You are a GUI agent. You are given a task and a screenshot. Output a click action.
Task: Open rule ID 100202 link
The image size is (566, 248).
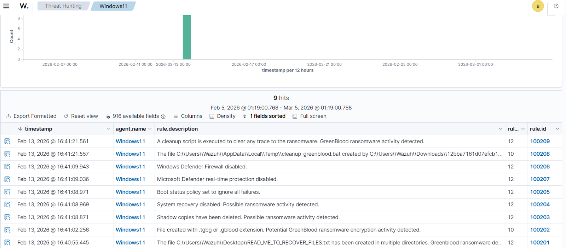pos(539,230)
